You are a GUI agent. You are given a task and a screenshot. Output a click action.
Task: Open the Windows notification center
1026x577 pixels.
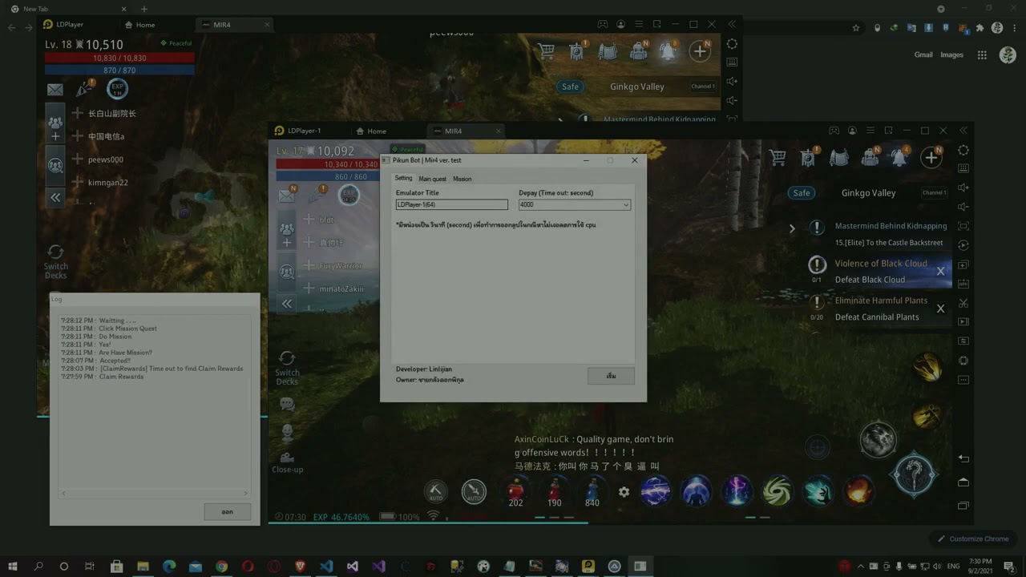click(1009, 566)
